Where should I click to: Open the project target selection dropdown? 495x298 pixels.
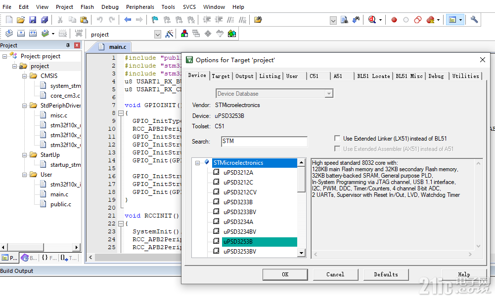pyautogui.click(x=158, y=35)
